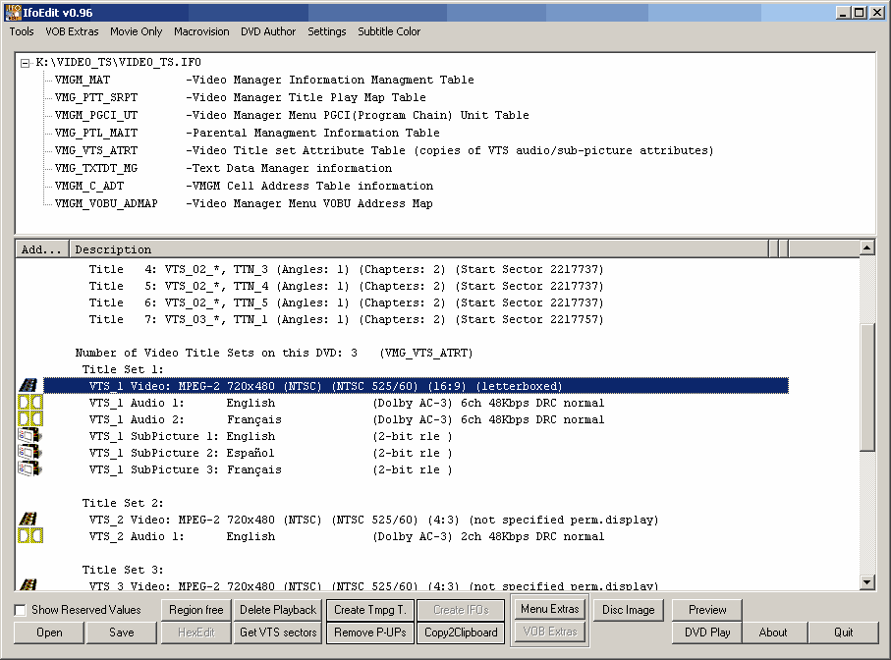Click the Region free button
The height and width of the screenshot is (660, 891).
coord(196,610)
